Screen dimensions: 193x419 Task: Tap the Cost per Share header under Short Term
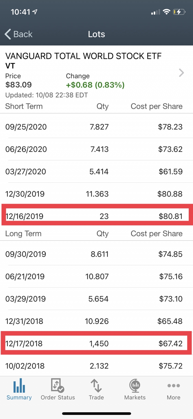(x=157, y=106)
